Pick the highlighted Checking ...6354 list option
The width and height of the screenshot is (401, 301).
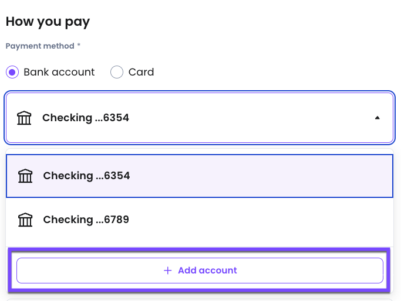pyautogui.click(x=200, y=176)
